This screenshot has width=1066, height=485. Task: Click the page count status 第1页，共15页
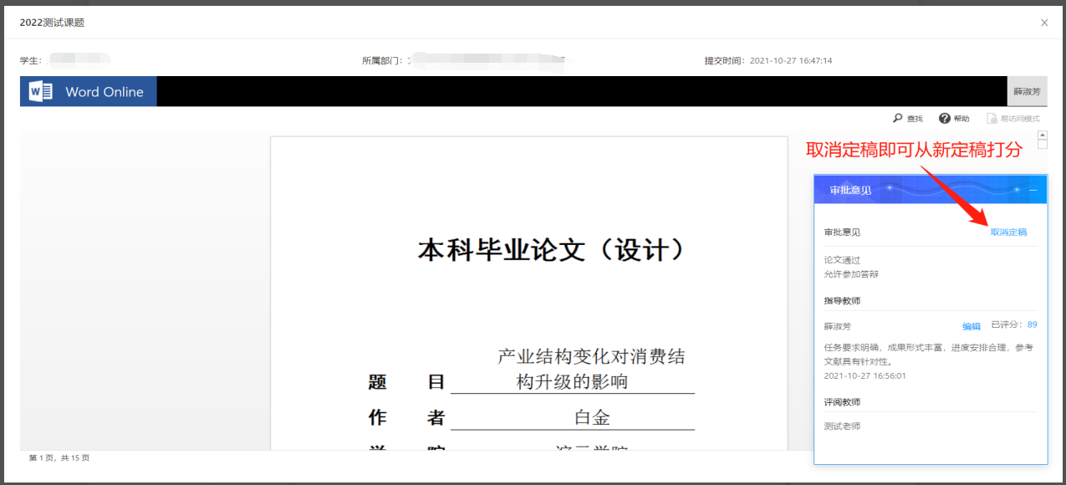click(x=59, y=458)
